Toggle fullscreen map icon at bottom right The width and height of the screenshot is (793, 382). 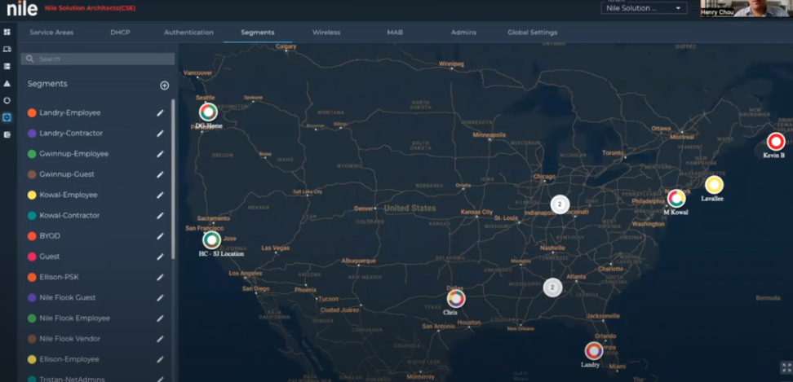pyautogui.click(x=784, y=368)
